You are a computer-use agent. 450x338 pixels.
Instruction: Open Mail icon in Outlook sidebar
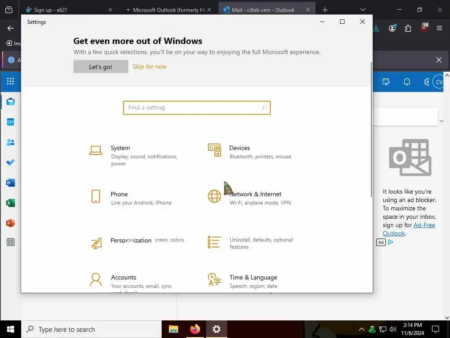click(x=11, y=102)
